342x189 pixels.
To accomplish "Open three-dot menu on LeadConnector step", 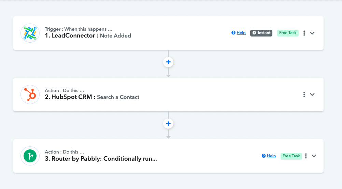I will [304, 33].
